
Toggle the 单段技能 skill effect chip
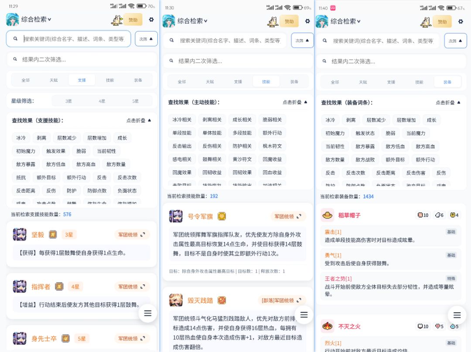point(182,133)
